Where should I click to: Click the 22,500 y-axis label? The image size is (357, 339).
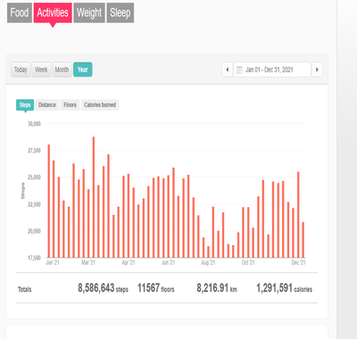coord(34,204)
